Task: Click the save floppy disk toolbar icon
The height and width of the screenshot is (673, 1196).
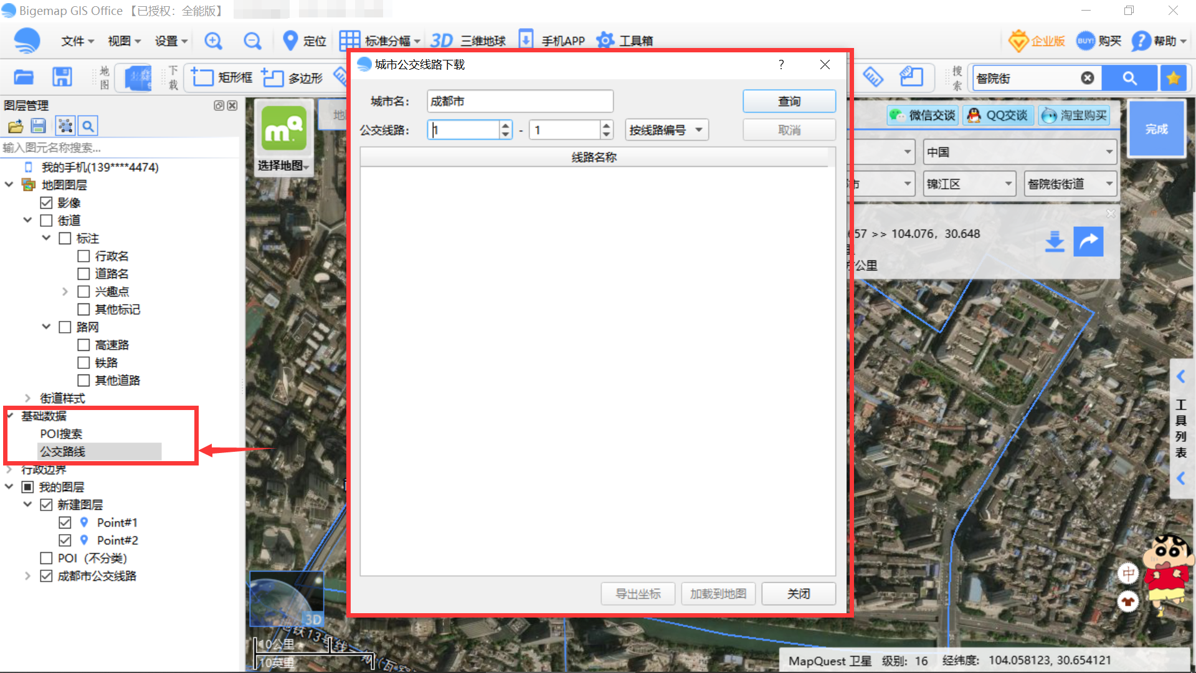Action: [62, 77]
